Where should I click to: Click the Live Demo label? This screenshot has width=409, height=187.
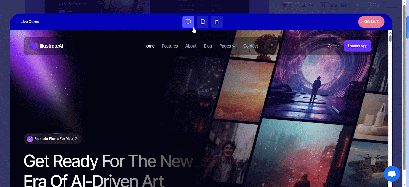coord(30,22)
